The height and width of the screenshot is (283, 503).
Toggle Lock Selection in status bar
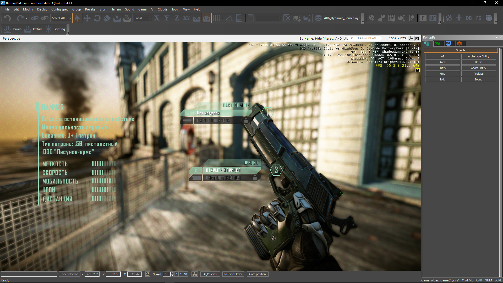(69, 274)
